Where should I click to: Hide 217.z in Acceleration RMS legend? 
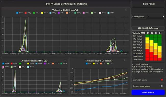(x=6, y=67)
